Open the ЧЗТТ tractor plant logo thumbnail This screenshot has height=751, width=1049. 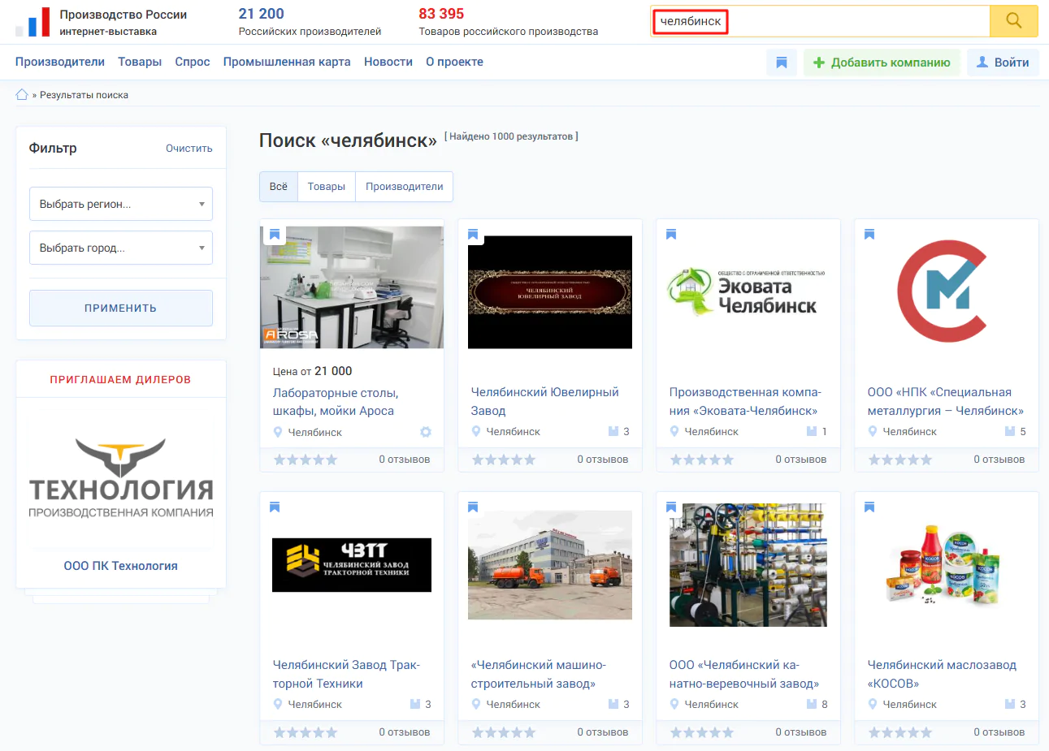point(352,565)
